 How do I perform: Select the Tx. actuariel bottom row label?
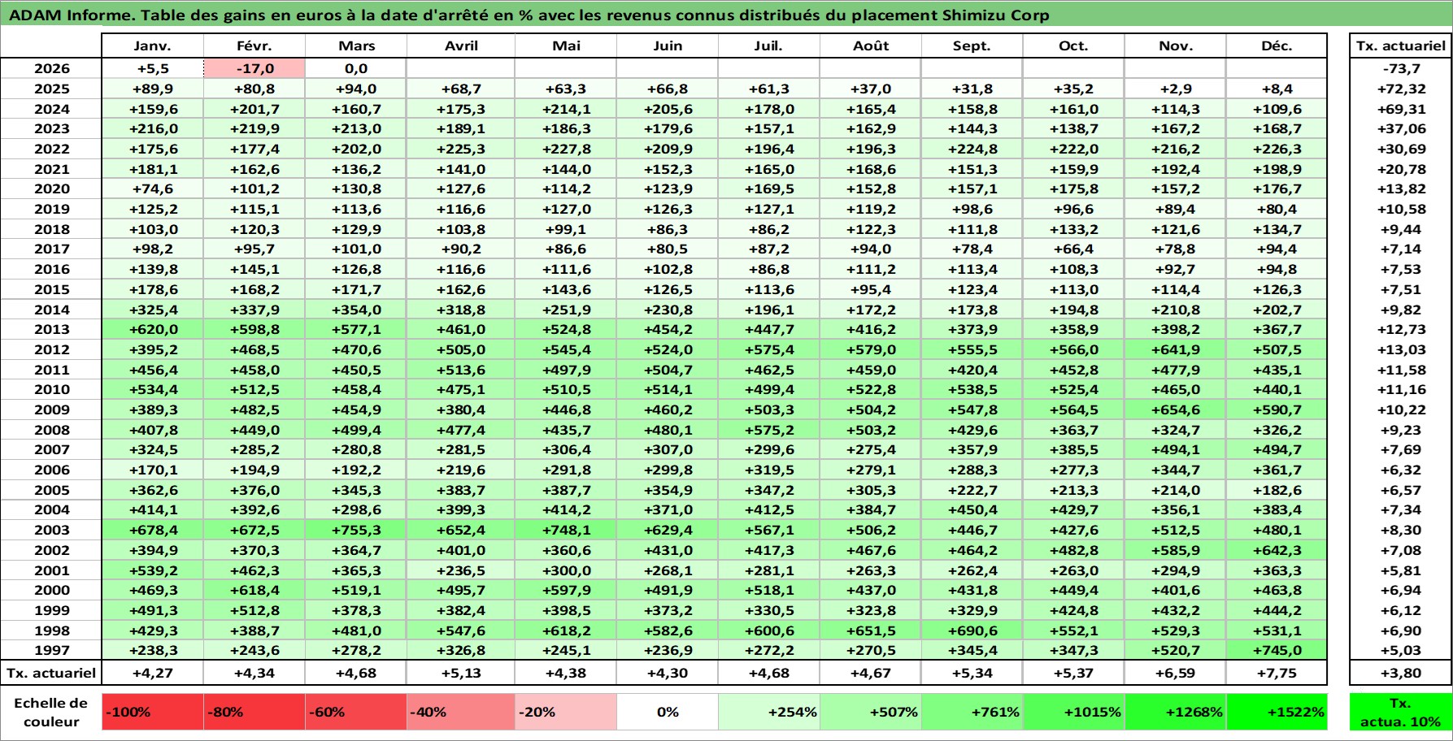click(x=52, y=673)
